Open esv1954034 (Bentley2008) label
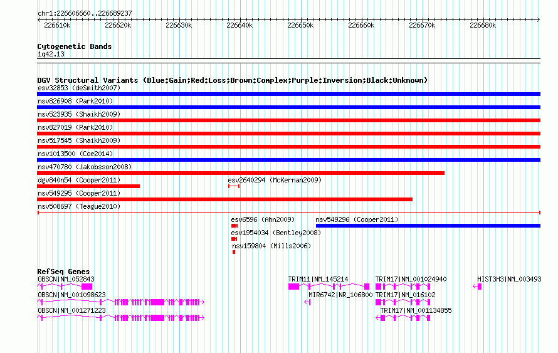558x353 pixels. point(276,233)
